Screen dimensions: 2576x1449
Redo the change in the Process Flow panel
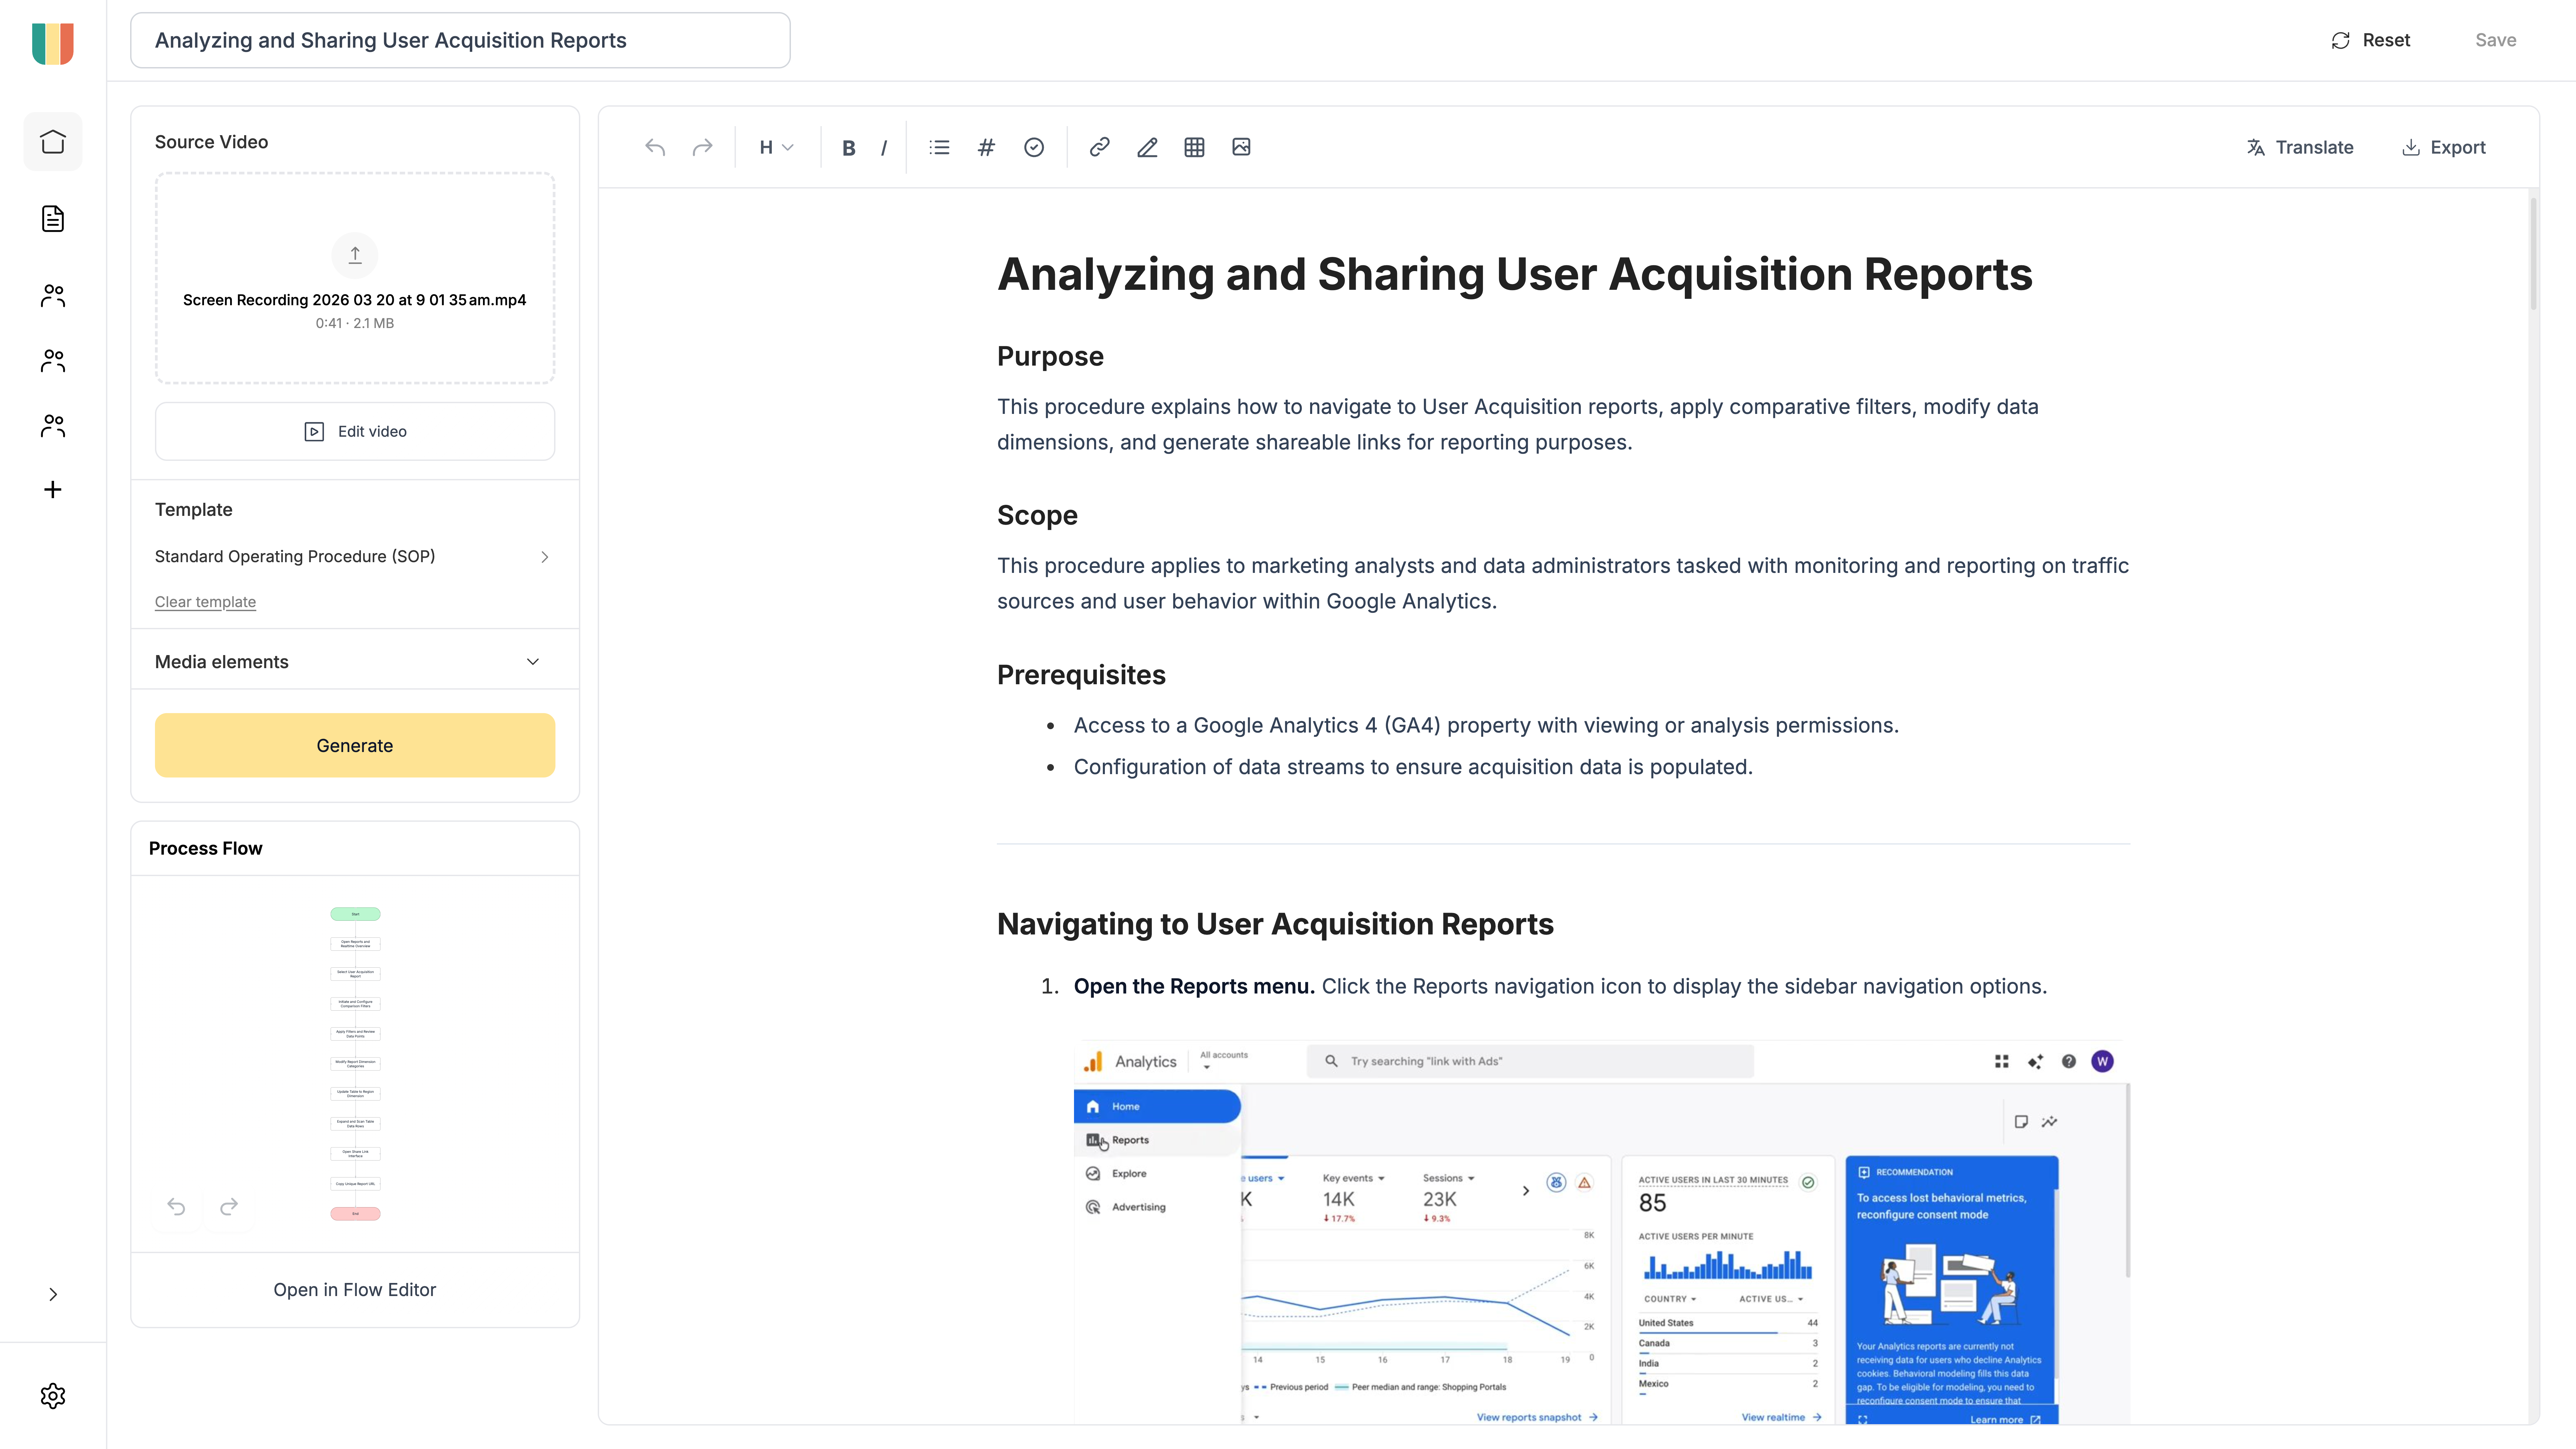pos(229,1207)
